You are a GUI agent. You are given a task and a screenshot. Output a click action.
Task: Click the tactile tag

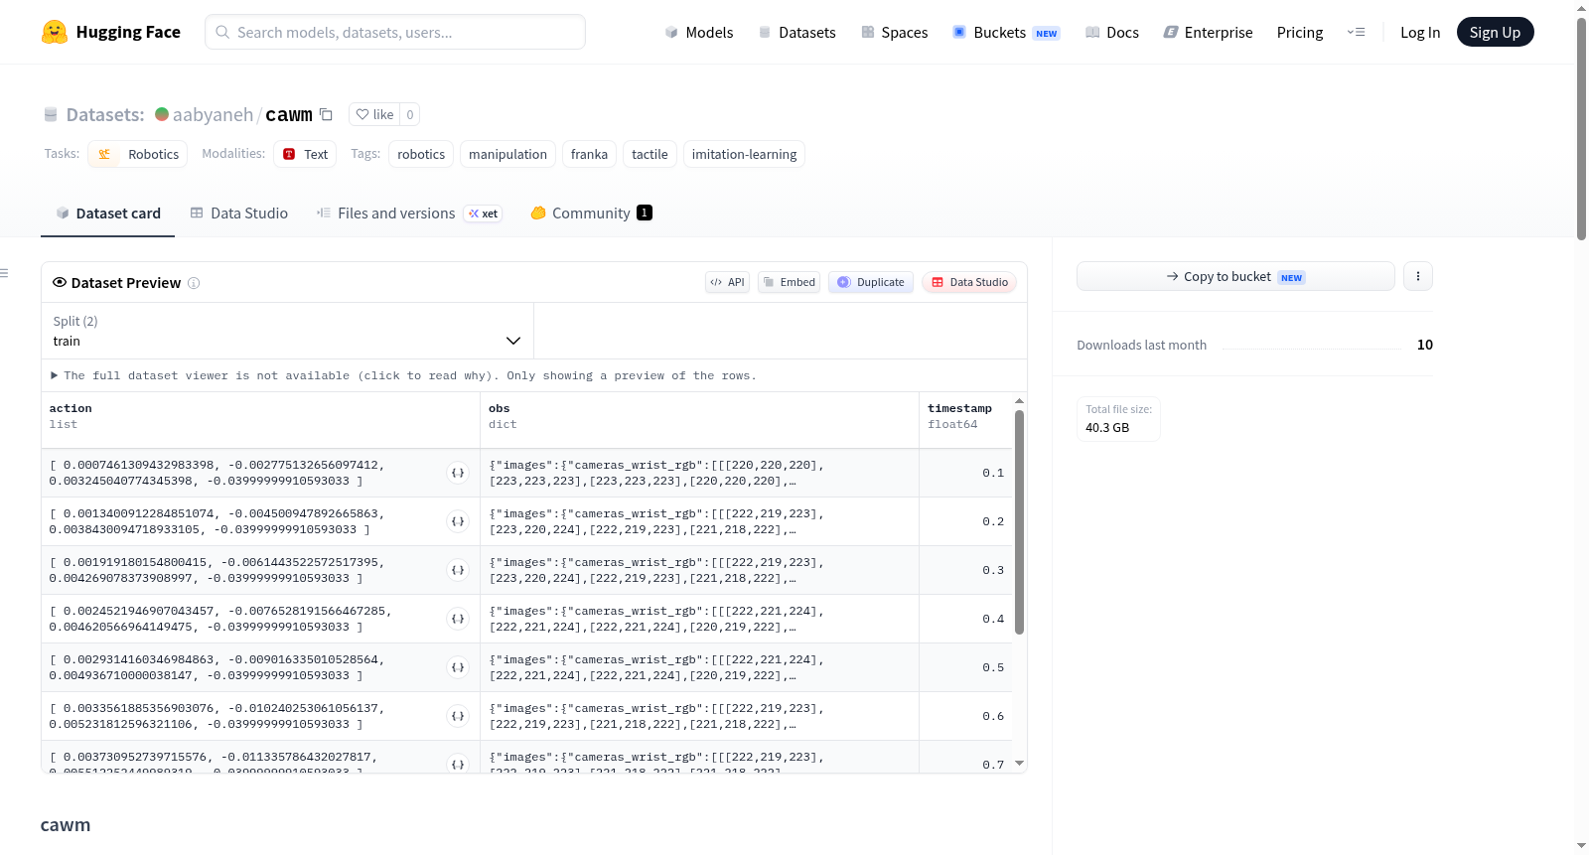[x=650, y=154]
